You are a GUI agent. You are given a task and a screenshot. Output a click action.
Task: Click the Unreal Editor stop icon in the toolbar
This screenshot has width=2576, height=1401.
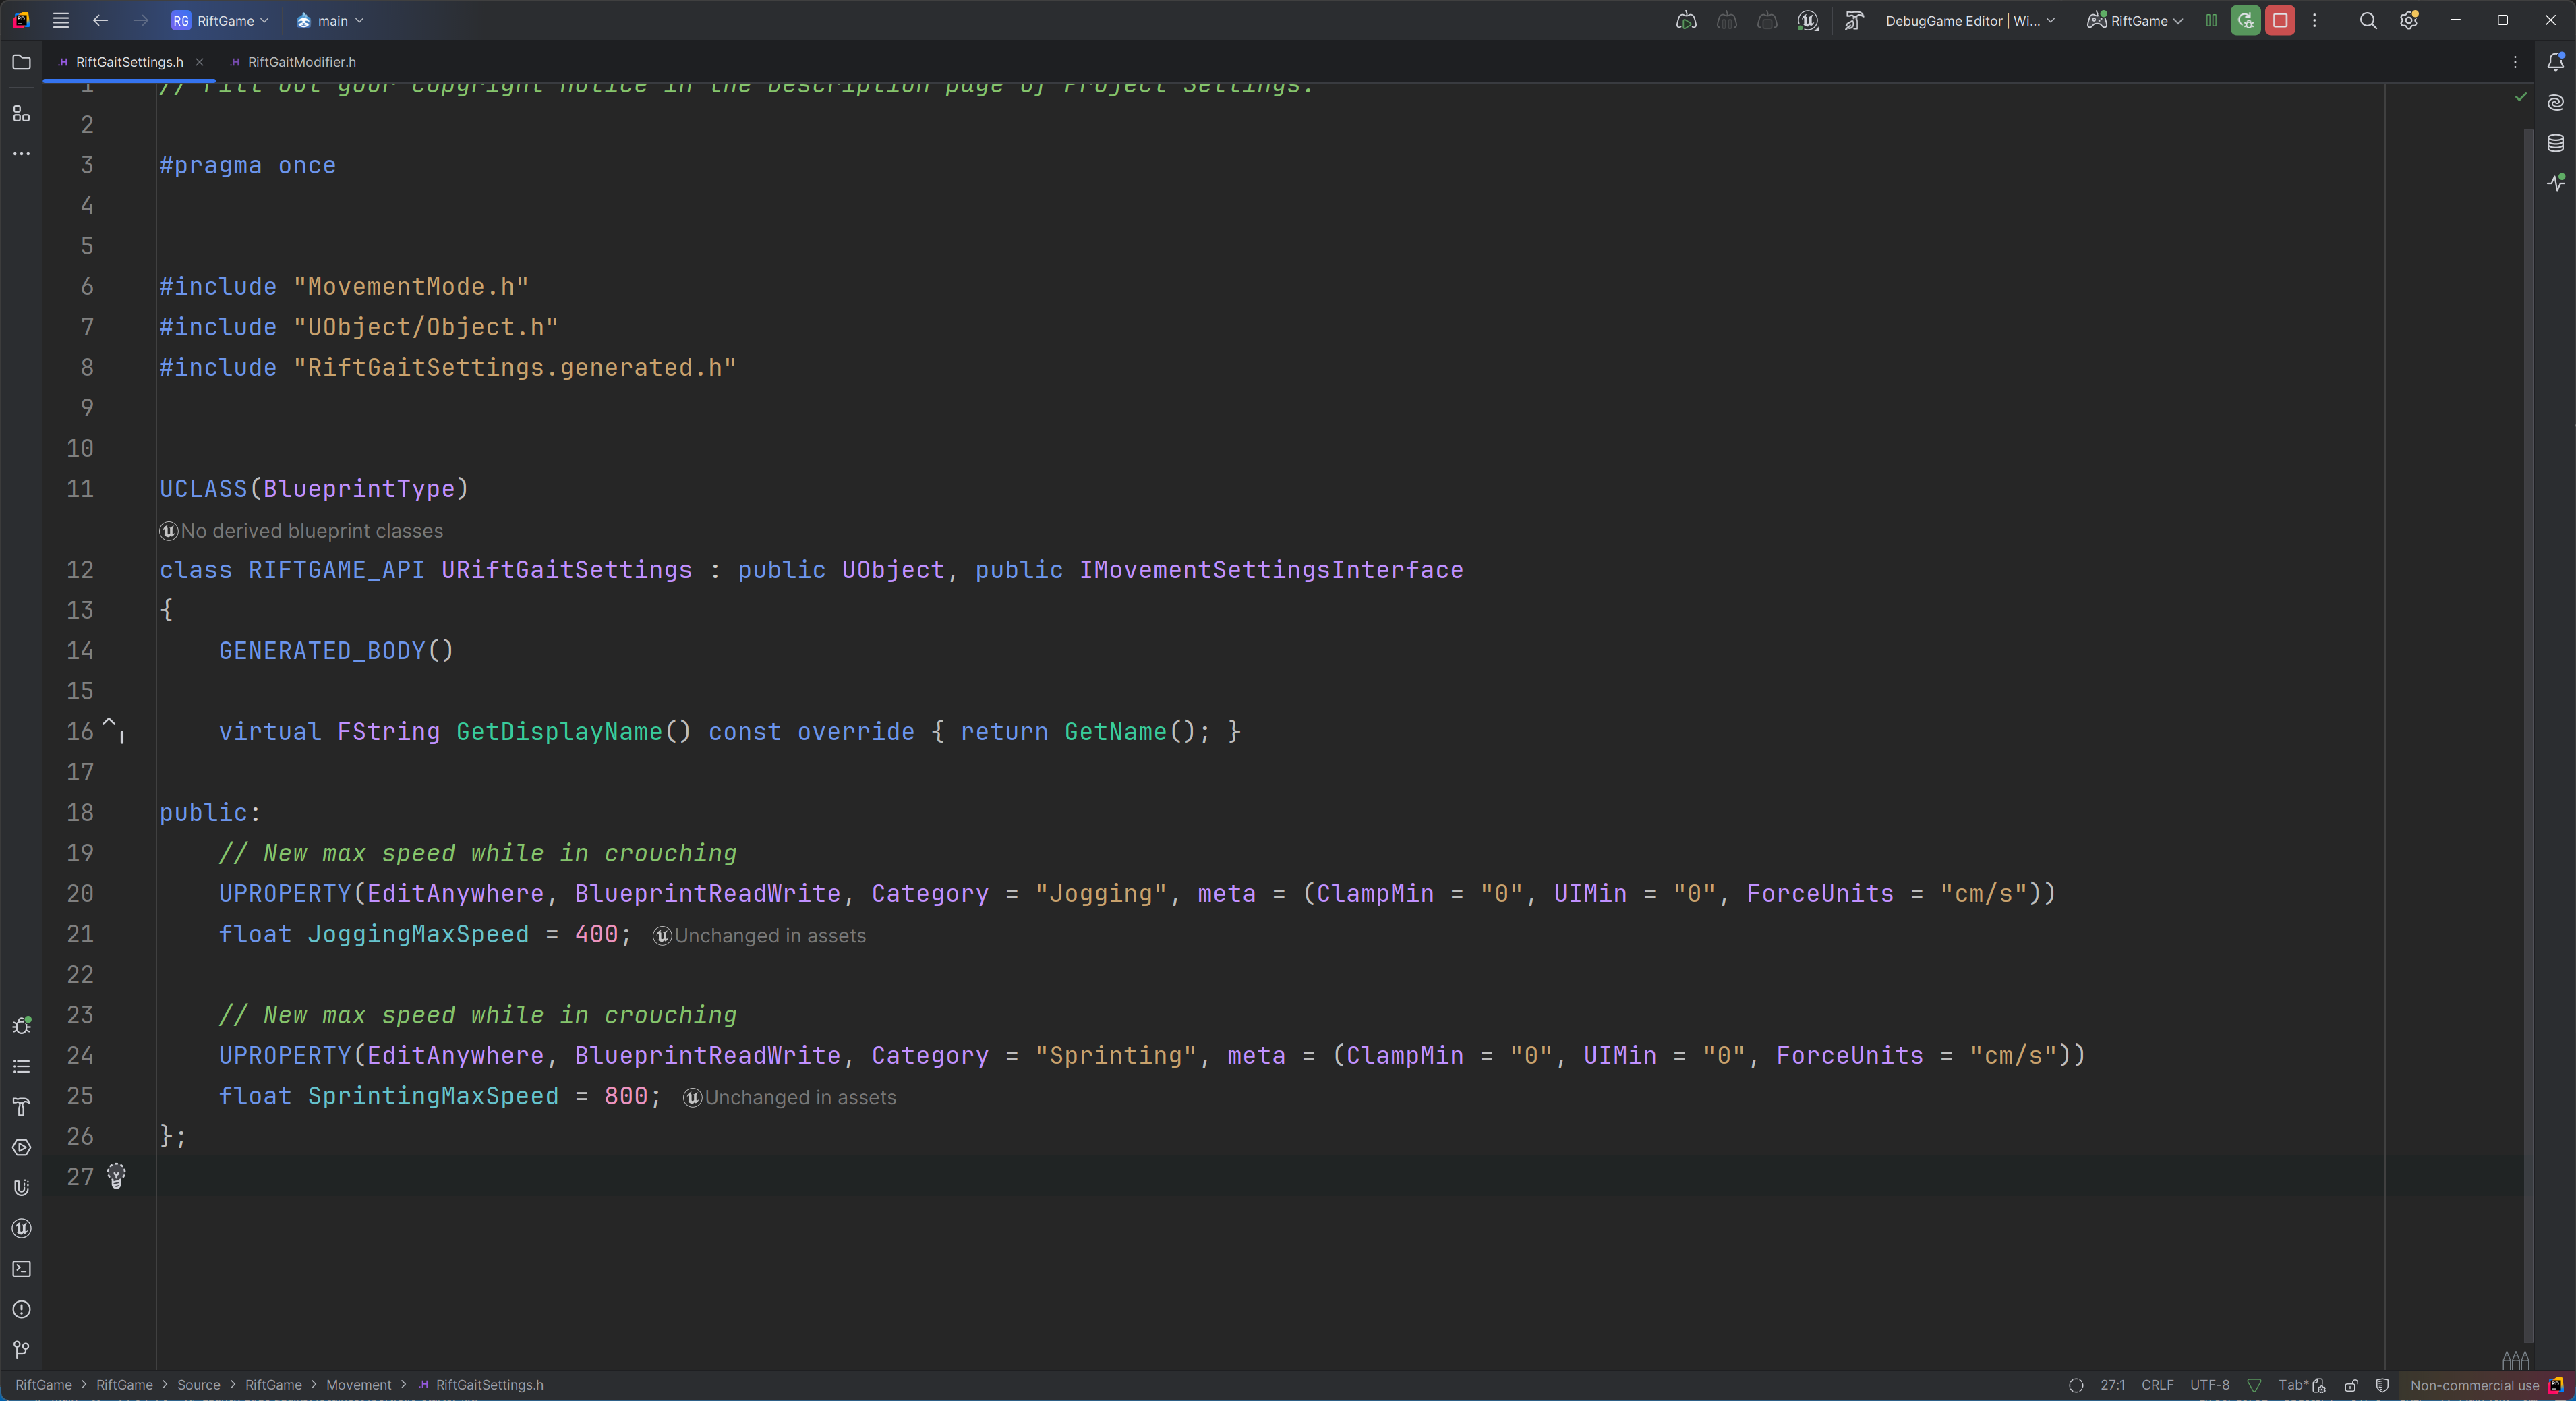pyautogui.click(x=1767, y=20)
